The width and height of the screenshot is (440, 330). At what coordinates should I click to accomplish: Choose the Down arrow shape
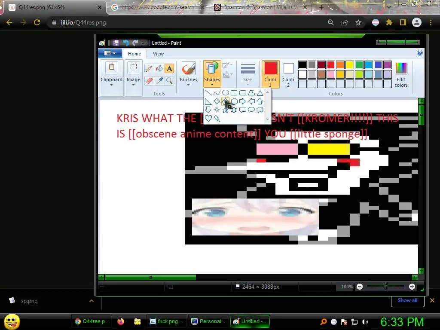tap(208, 110)
